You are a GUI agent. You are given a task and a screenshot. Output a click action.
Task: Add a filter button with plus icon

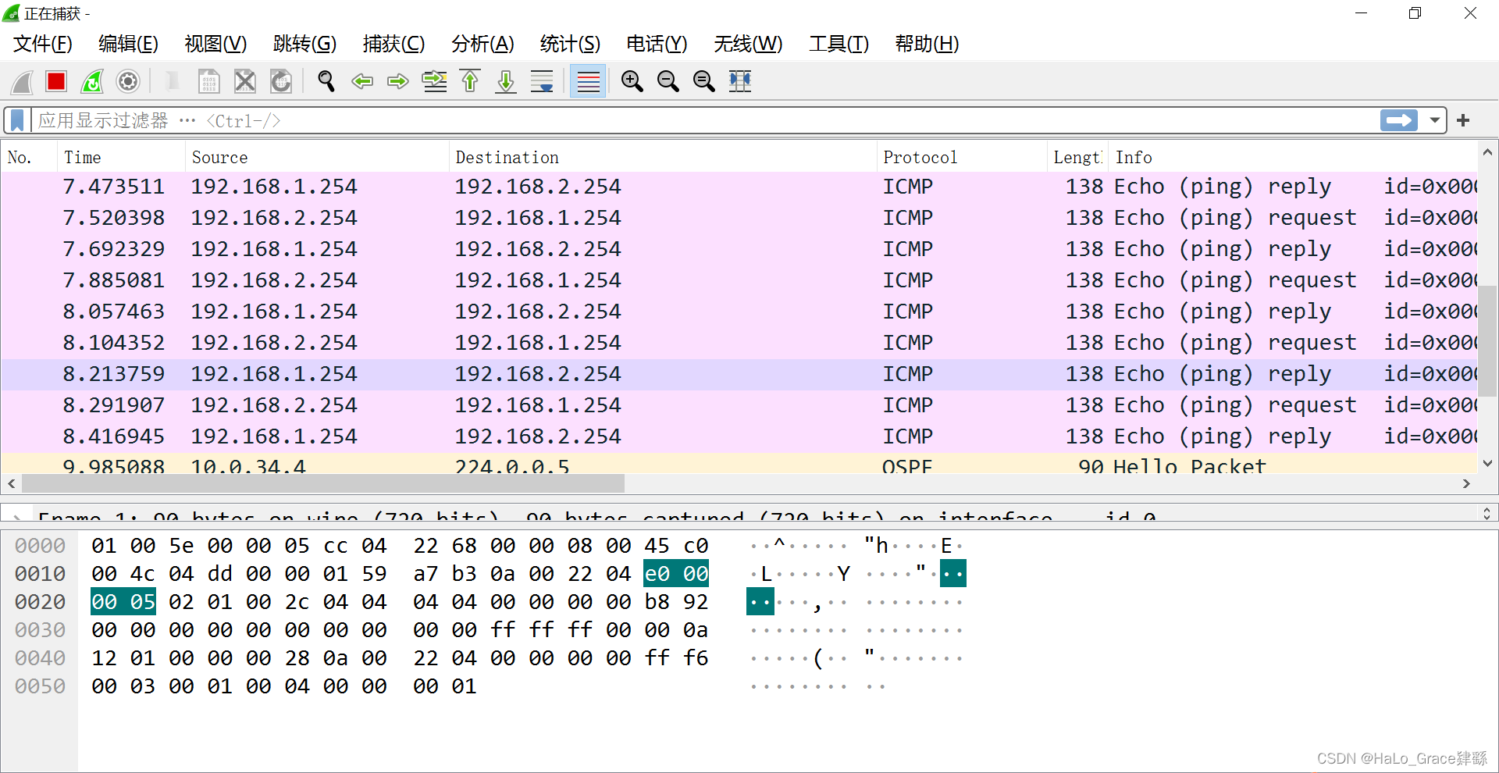(1463, 120)
